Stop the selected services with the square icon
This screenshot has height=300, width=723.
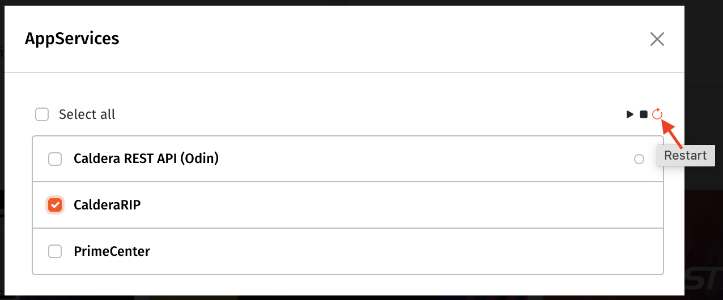(644, 114)
